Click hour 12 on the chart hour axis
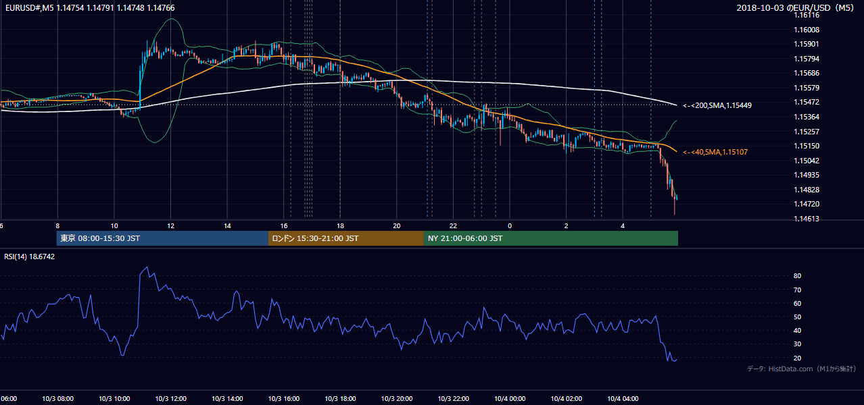864x405 pixels. tap(171, 225)
